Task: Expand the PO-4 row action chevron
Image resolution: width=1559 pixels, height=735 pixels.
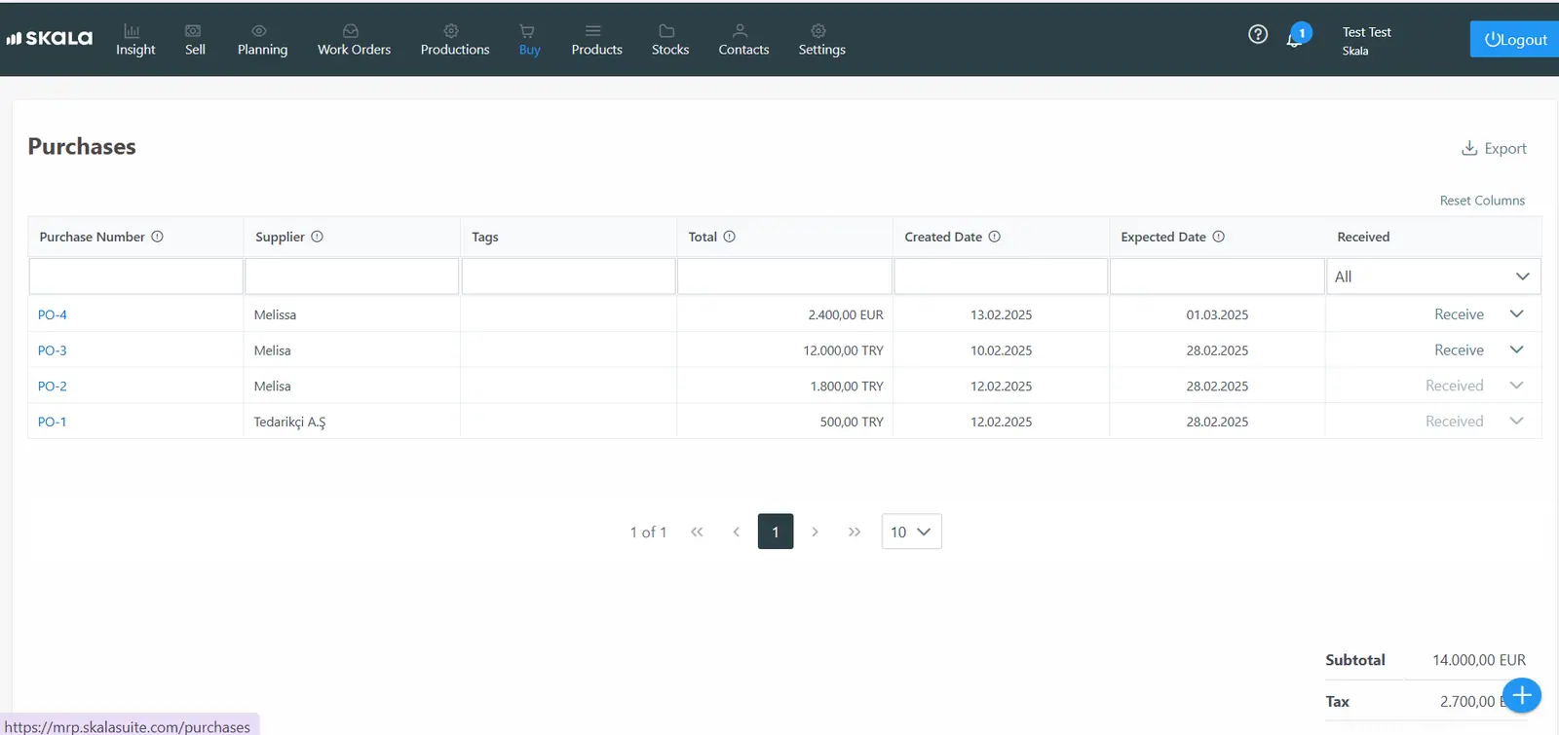Action: [1517, 313]
